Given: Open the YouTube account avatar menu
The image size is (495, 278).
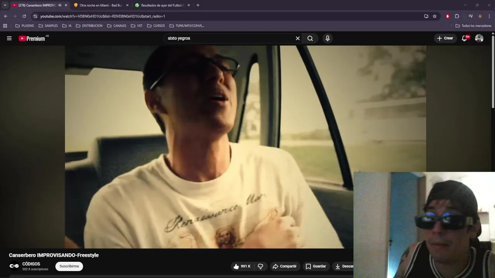Looking at the screenshot, I should (x=479, y=38).
